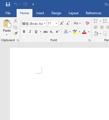
Task: Toggle Underline formatting
Action: coord(36,32)
